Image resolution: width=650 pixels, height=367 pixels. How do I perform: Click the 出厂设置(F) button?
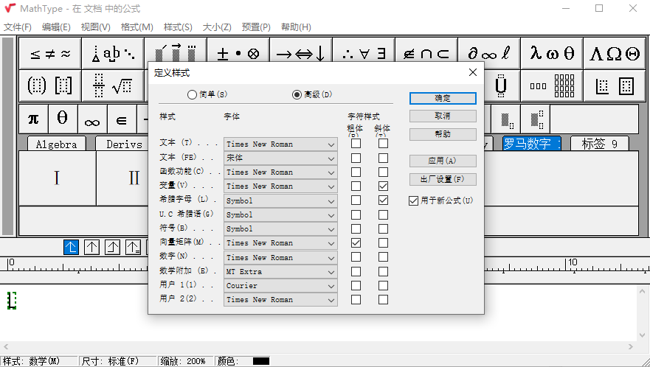443,179
